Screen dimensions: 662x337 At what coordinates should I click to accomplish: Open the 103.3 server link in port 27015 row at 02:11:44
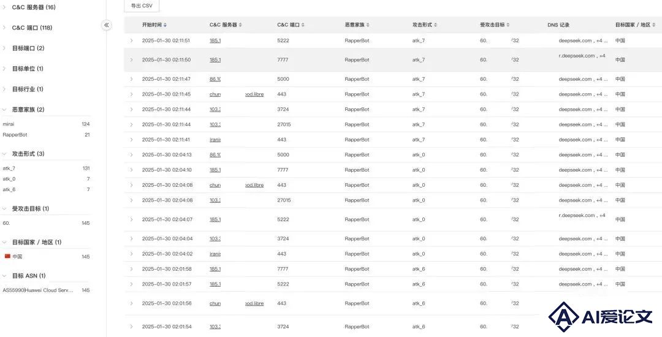coord(215,125)
